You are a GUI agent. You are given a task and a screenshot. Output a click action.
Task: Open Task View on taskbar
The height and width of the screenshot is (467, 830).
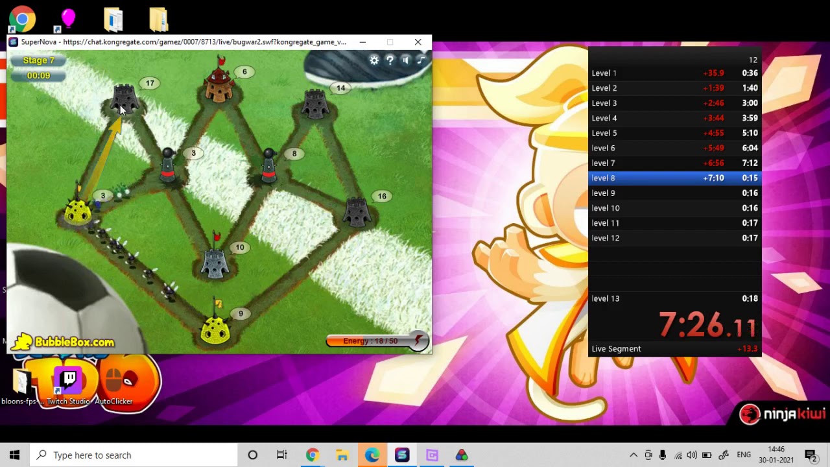pos(281,455)
